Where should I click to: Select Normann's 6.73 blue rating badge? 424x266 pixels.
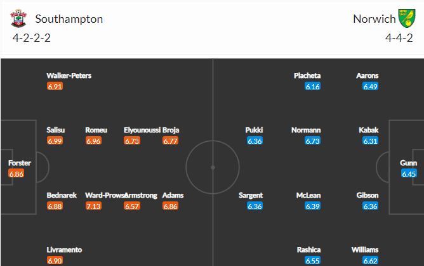pyautogui.click(x=312, y=141)
